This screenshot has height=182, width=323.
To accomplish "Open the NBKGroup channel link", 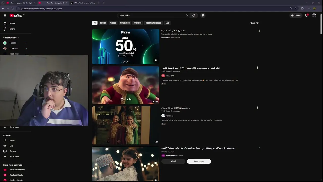I will tap(170, 116).
